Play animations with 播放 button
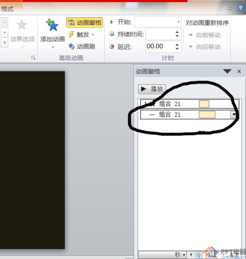246x259 pixels. tap(152, 89)
